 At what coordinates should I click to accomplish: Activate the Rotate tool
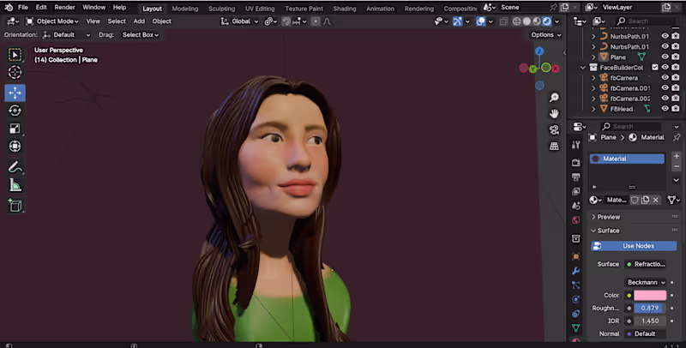pos(15,111)
